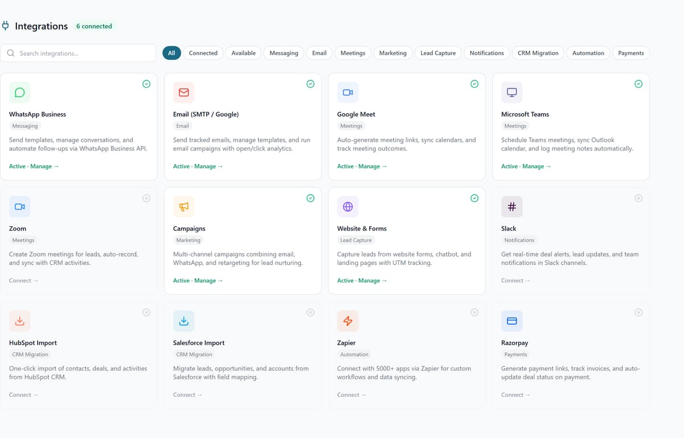Click Automation tag on Zapier card
The height and width of the screenshot is (438, 684).
pos(355,354)
